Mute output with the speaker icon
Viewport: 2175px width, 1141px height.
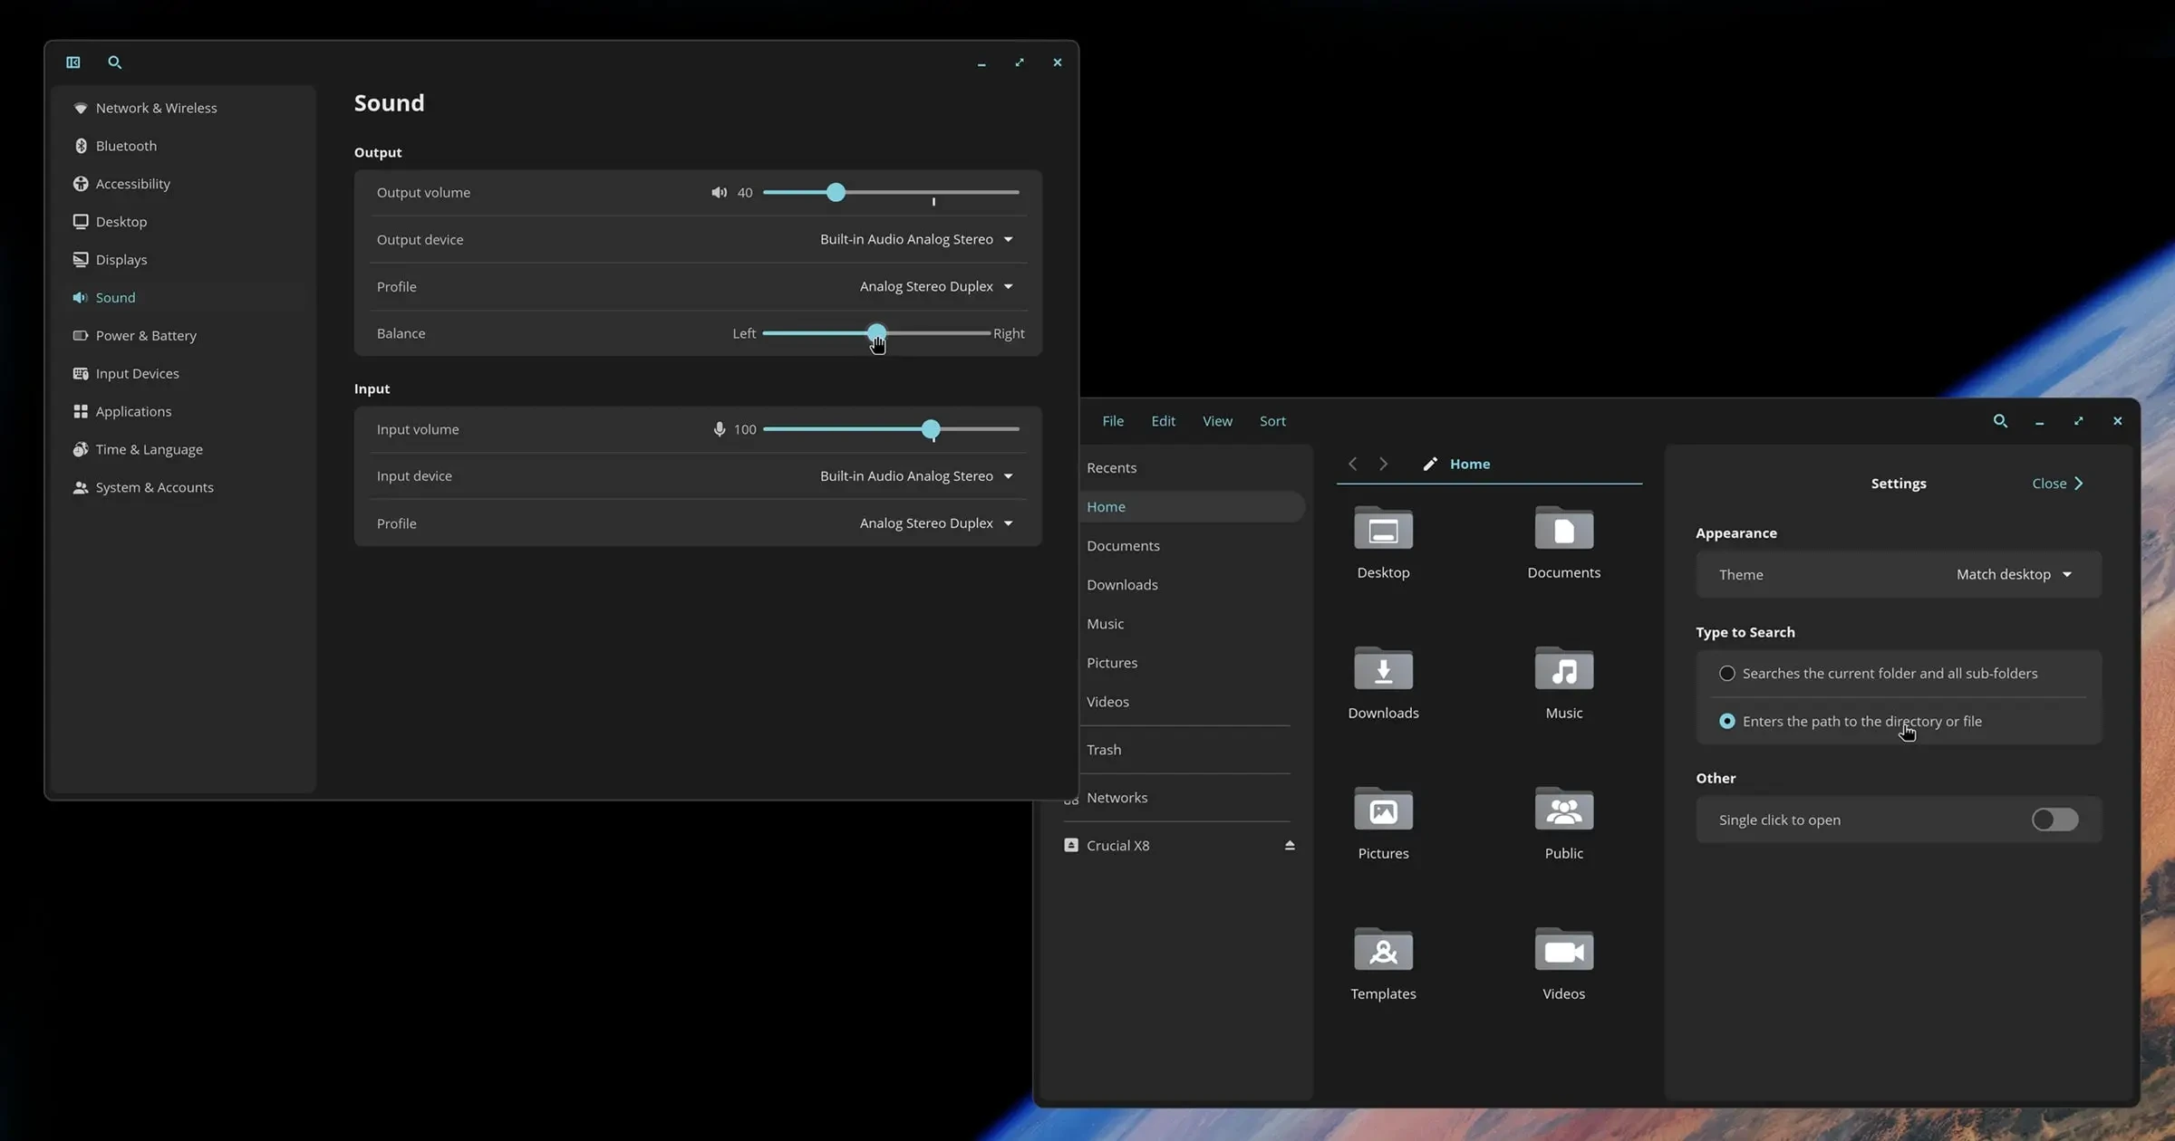pos(719,193)
